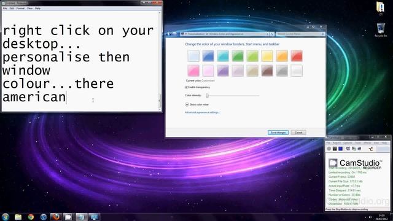Click the Save changes button
The width and height of the screenshot is (393, 221).
278,133
